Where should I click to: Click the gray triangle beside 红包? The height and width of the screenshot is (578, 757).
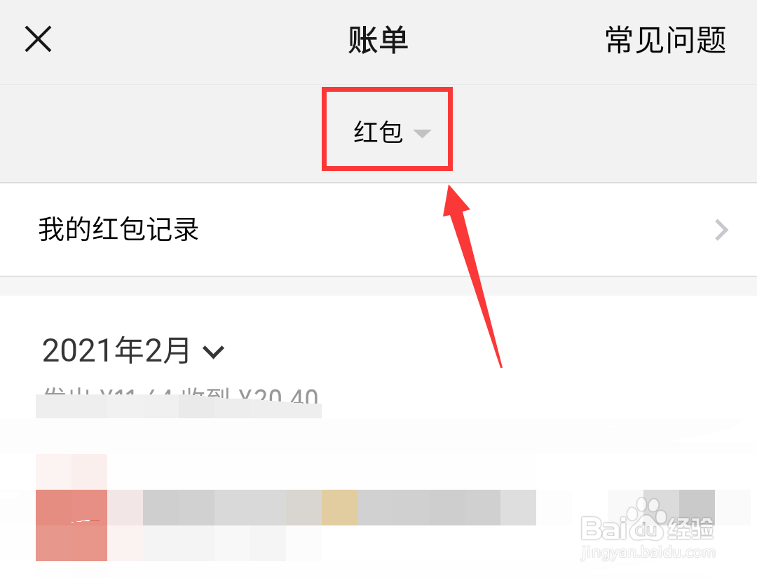[423, 134]
